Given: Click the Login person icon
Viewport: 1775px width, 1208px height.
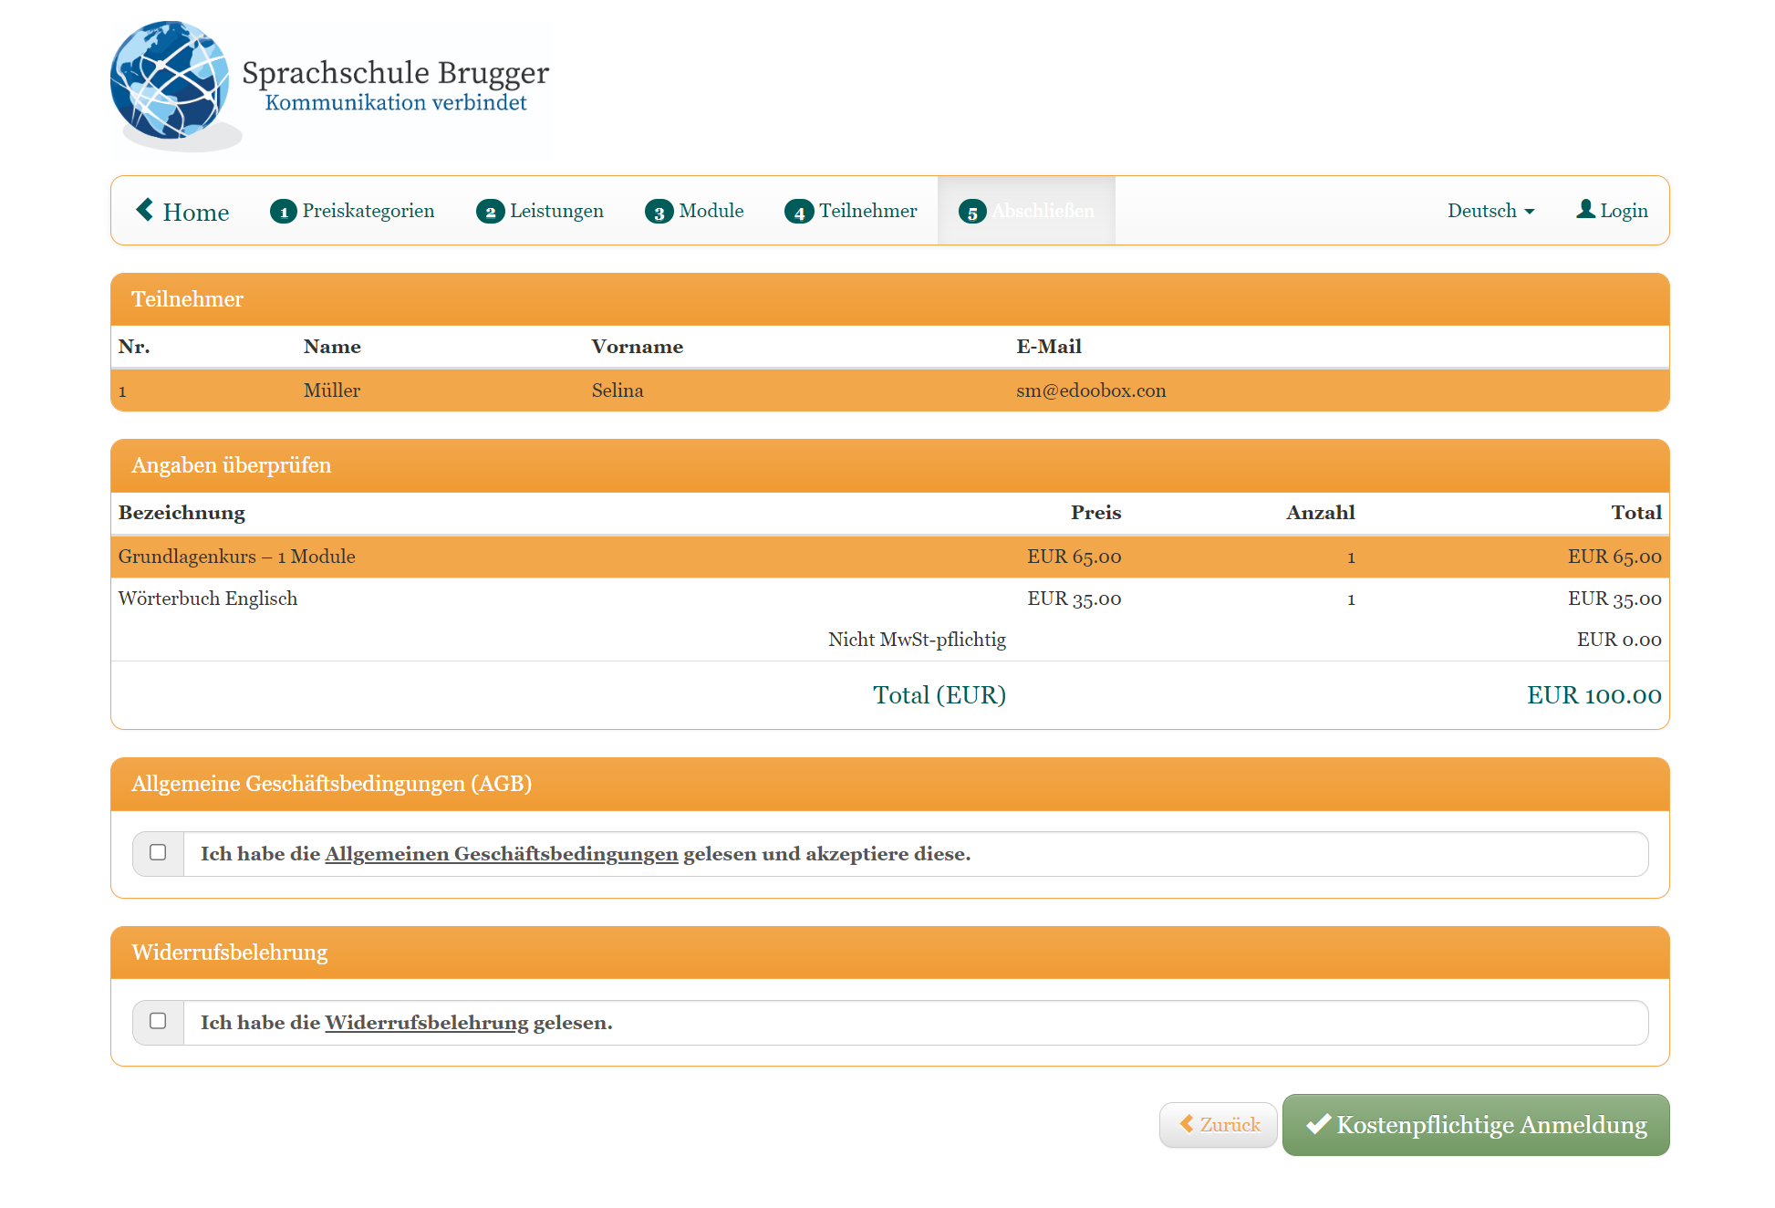Looking at the screenshot, I should (x=1585, y=209).
